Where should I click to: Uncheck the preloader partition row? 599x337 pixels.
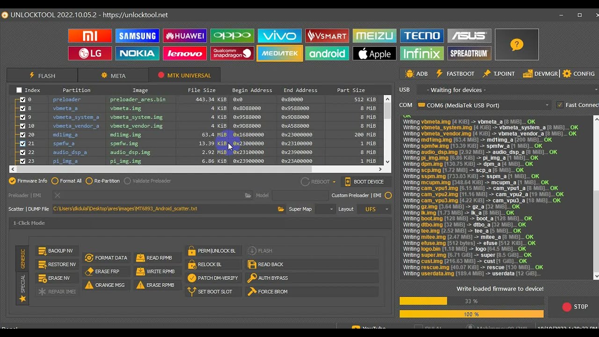pyautogui.click(x=22, y=100)
